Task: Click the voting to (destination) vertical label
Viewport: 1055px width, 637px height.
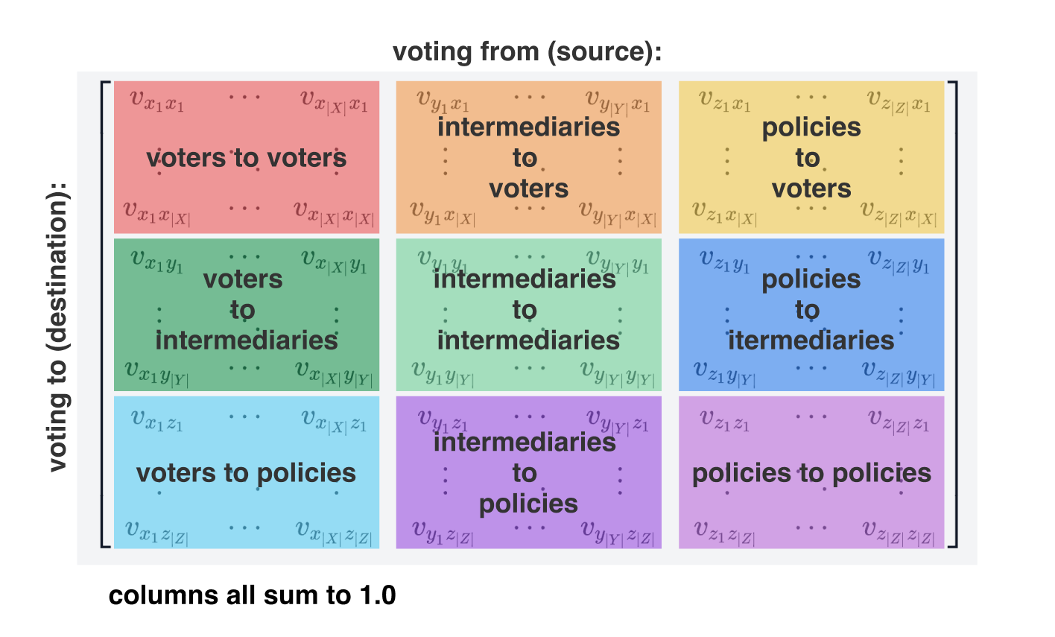Action: point(57,325)
